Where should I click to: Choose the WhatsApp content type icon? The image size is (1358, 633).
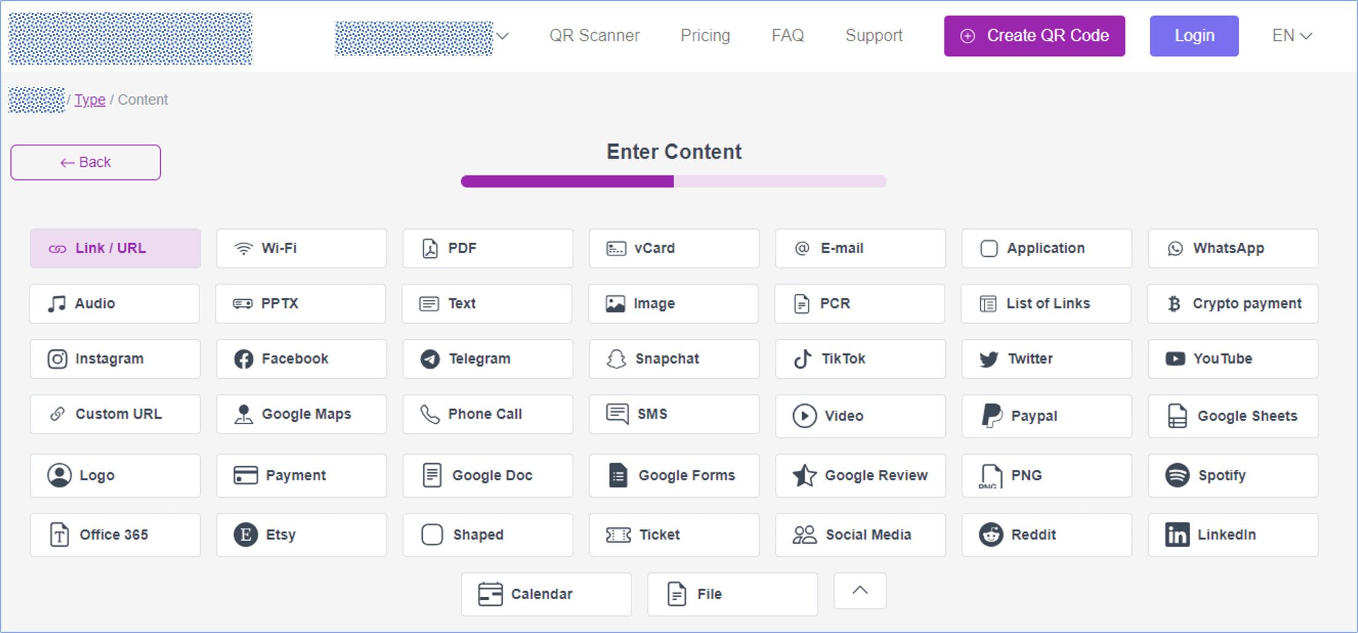[1175, 249]
